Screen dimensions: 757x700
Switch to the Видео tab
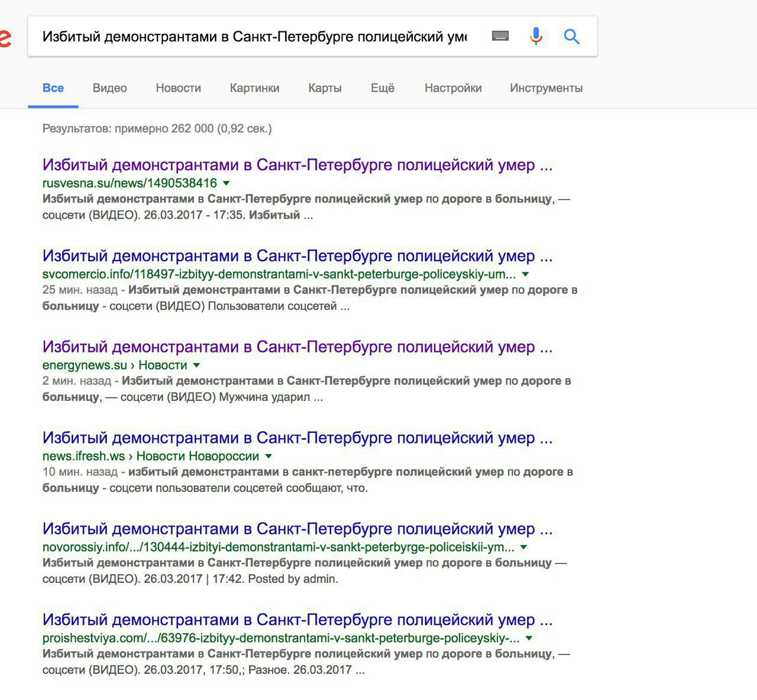pos(109,88)
